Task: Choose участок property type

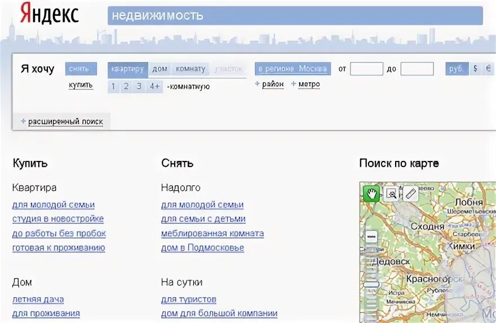Action: click(228, 69)
